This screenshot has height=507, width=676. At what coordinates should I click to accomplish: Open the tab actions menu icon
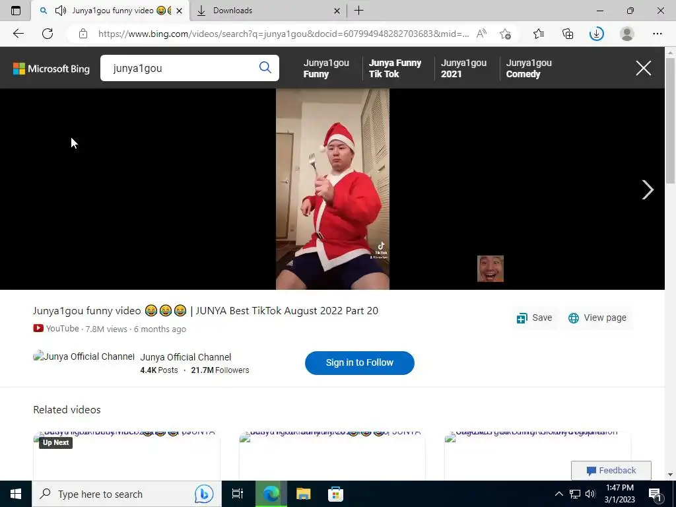click(16, 11)
